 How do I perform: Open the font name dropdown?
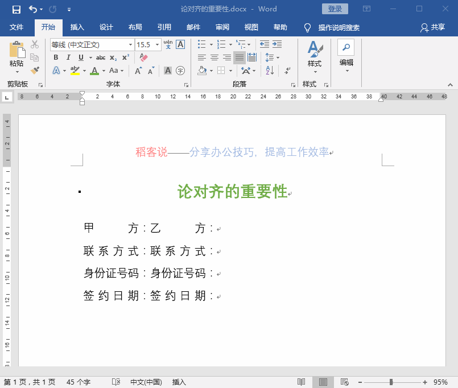pyautogui.click(x=130, y=44)
